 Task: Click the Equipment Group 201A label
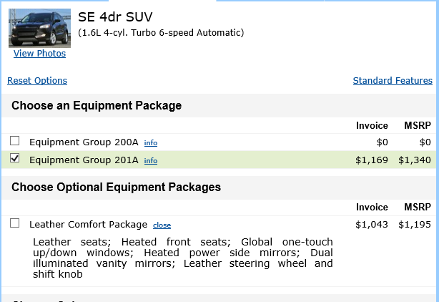click(x=84, y=160)
